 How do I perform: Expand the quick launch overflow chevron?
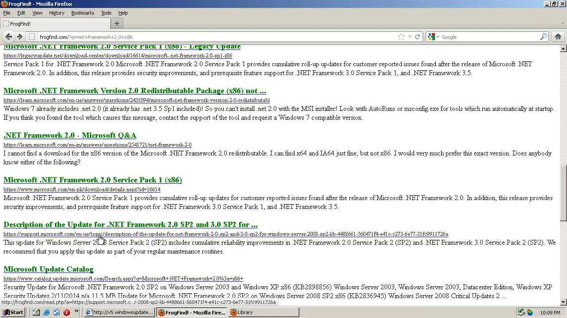[76, 312]
